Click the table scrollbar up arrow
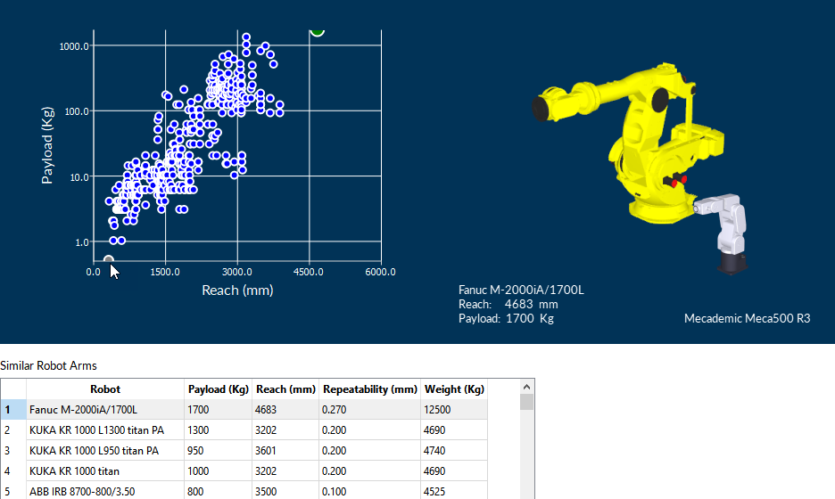Image resolution: width=835 pixels, height=499 pixels. [x=527, y=387]
